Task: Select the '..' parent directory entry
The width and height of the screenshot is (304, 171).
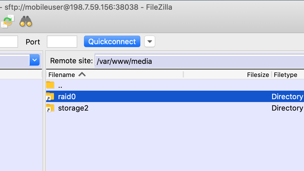Action: coord(60,85)
